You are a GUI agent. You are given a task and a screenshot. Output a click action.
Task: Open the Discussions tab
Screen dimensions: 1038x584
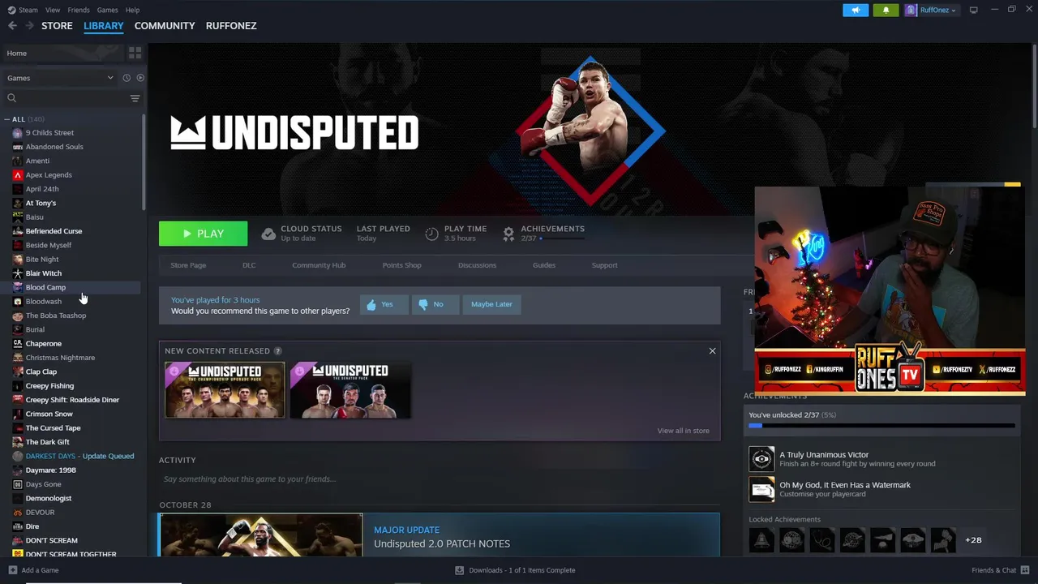477,265
